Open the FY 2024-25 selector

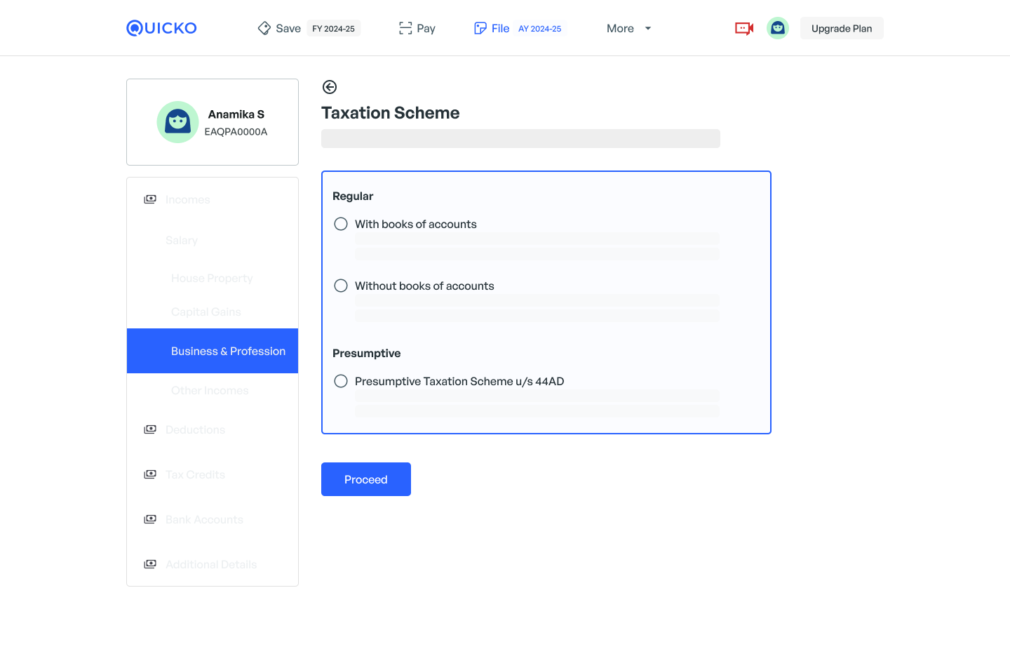[333, 29]
